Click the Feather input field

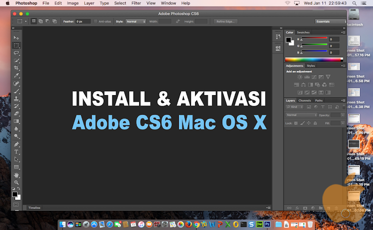(83, 21)
